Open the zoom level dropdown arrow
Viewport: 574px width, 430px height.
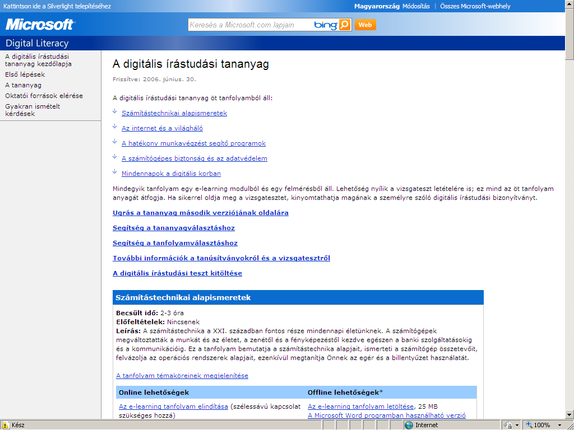560,426
